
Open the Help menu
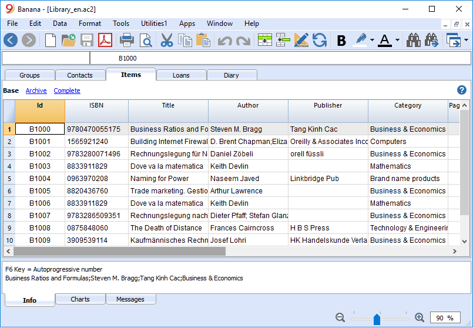[x=251, y=24]
